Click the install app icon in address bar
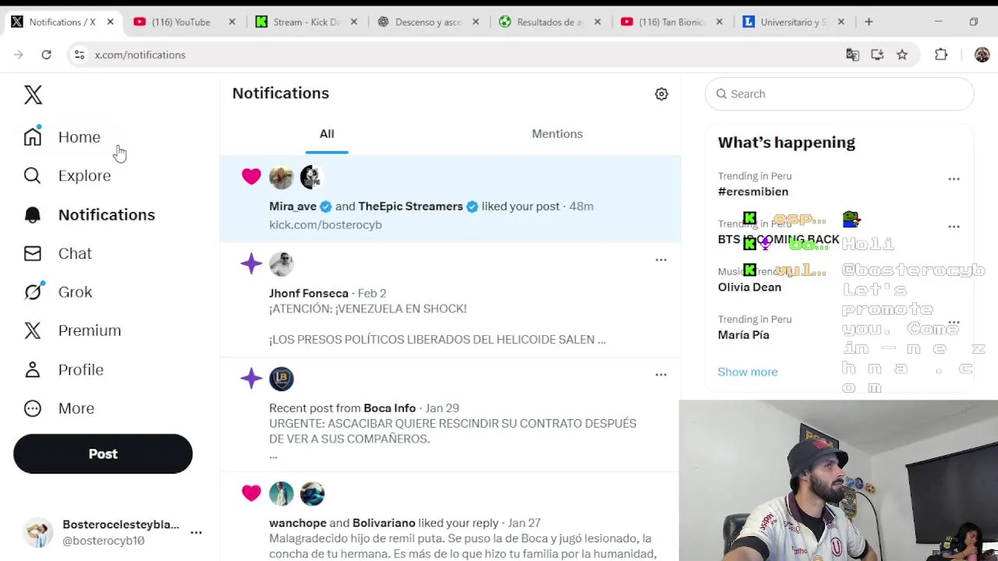 pyautogui.click(x=877, y=55)
